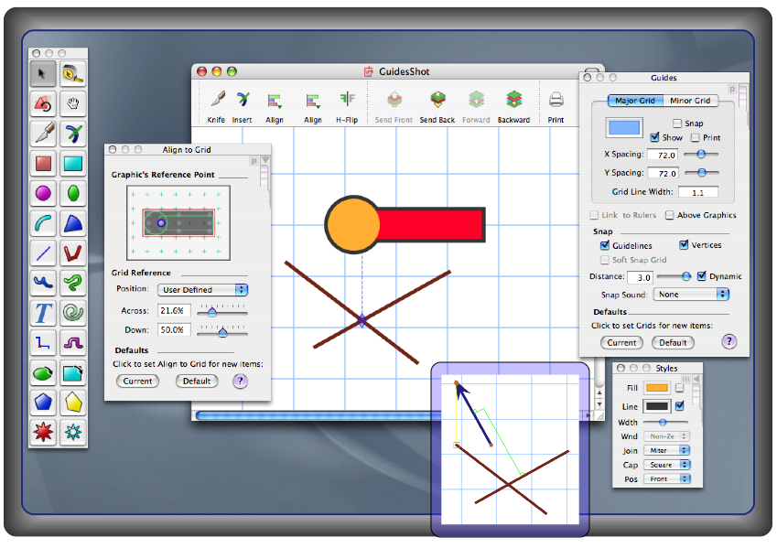Toggle the Fill checkbox in Styles
This screenshot has width=777, height=548.
click(x=679, y=388)
